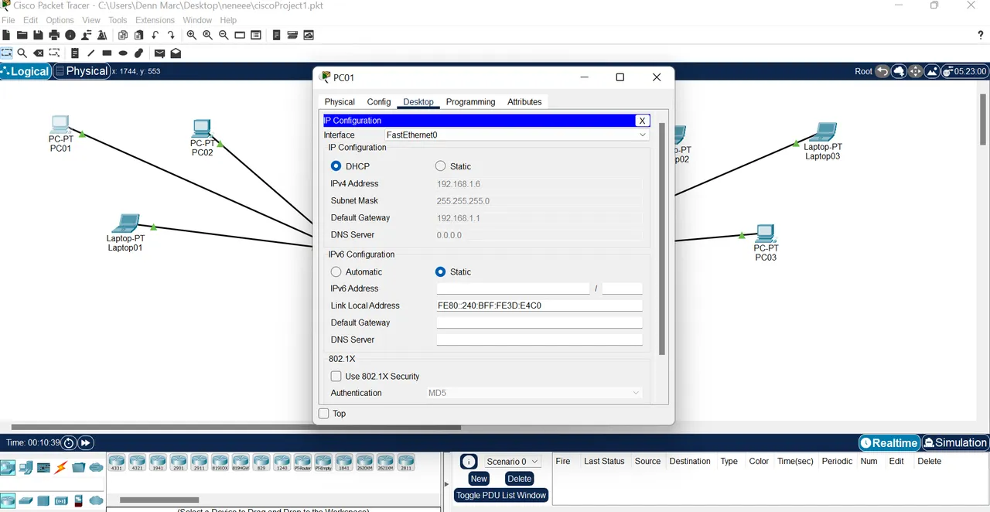990x512 pixels.
Task: Click the Zoom Out magnifier icon
Action: (224, 35)
